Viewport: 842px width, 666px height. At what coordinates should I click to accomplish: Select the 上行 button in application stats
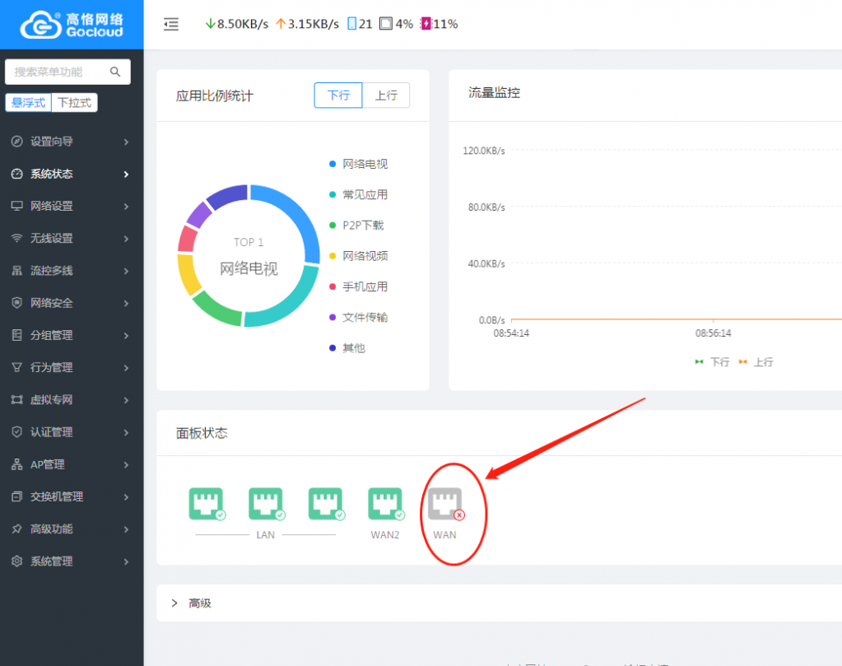[x=386, y=95]
